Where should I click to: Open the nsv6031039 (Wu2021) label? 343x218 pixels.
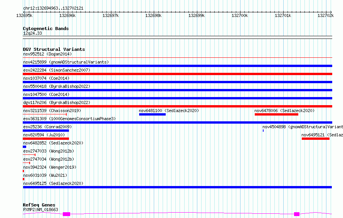point(45,175)
